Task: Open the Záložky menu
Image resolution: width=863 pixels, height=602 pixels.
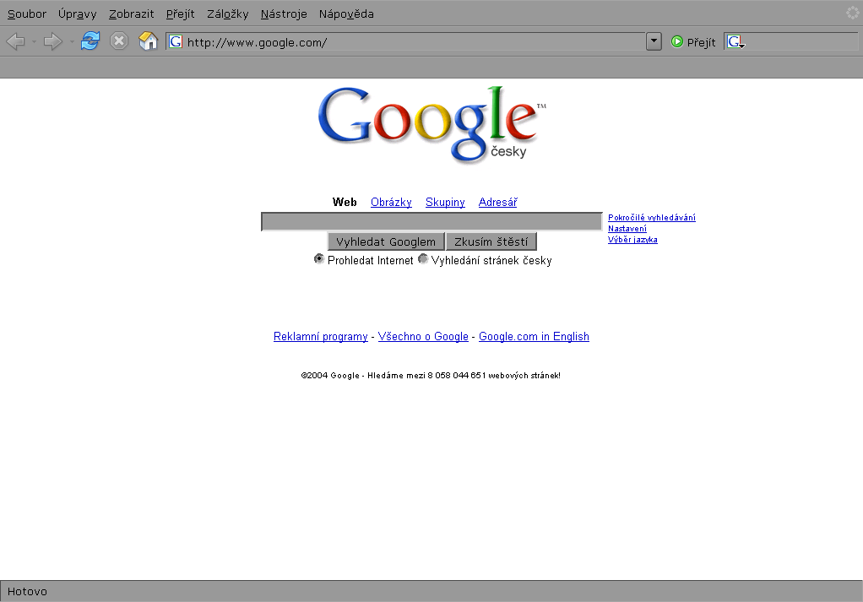Action: (x=228, y=14)
